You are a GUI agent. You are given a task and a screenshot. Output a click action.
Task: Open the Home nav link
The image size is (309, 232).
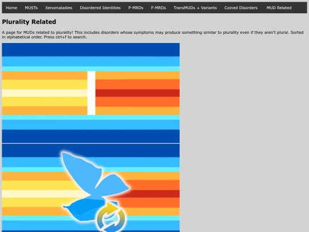click(x=11, y=8)
